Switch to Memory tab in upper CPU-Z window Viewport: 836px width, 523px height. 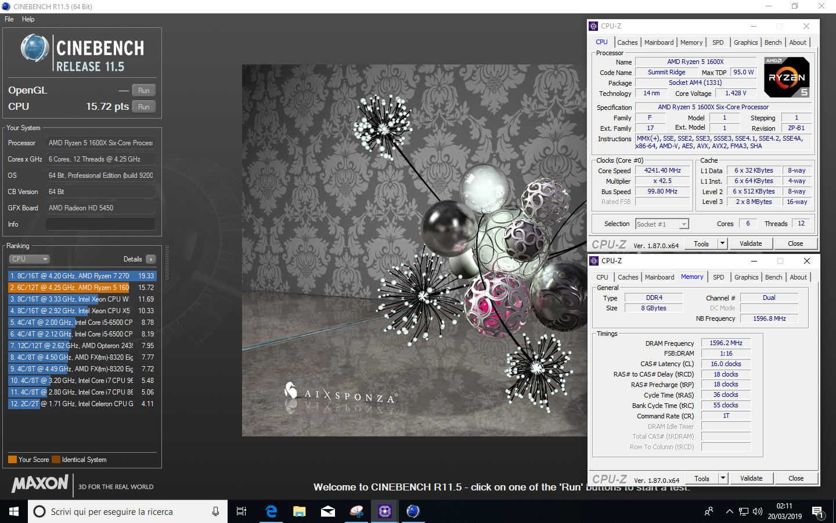pyautogui.click(x=691, y=42)
